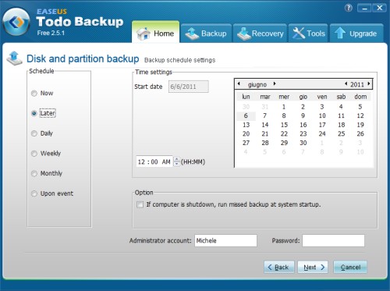This screenshot has height=291, width=390.
Task: Select day 22 in the calendar
Action: pos(284,134)
